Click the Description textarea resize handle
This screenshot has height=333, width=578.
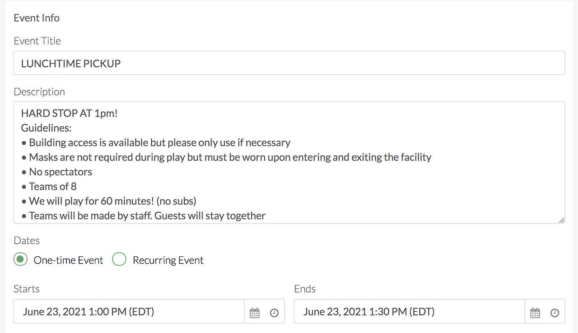(561, 220)
